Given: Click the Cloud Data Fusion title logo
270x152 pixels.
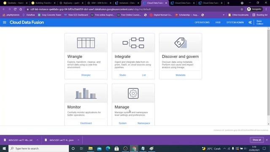Looking at the screenshot, I should pyautogui.click(x=27, y=22).
